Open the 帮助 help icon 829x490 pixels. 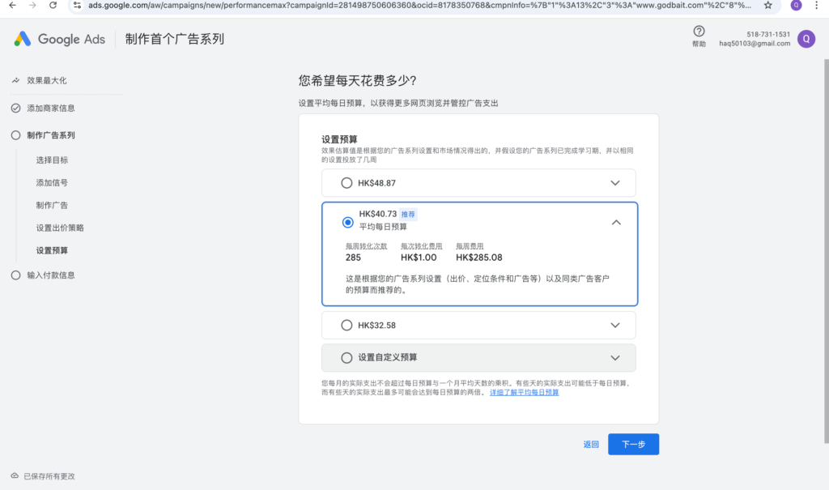[x=699, y=32]
